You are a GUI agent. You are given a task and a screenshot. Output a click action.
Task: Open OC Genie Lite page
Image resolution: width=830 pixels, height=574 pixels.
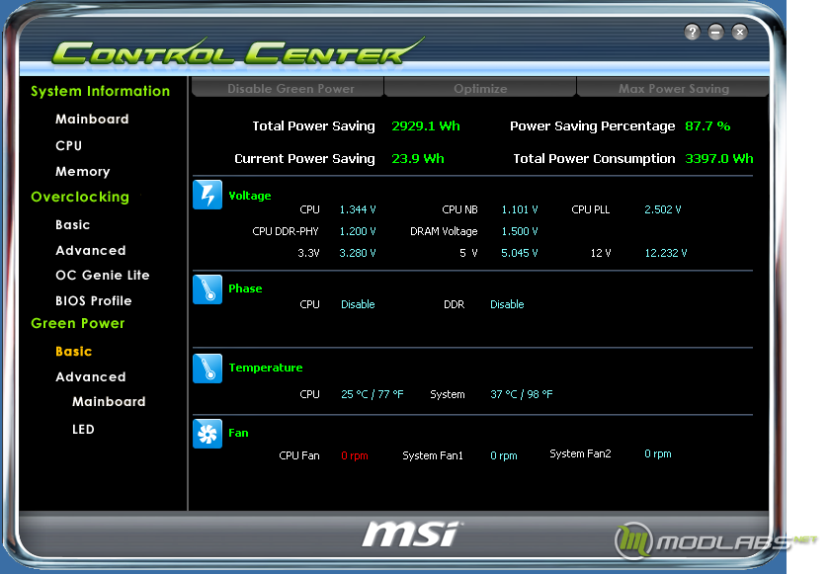click(103, 275)
